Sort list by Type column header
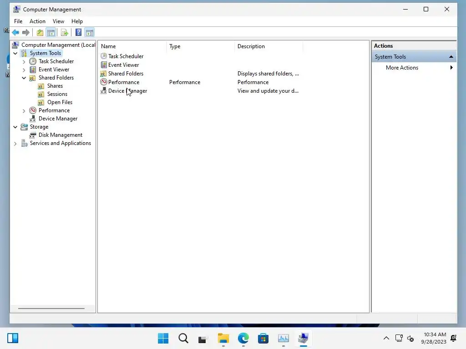This screenshot has height=349, width=466. tap(201, 46)
